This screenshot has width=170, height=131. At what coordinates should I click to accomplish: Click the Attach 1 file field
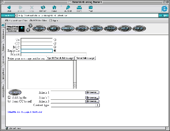pos(68,92)
